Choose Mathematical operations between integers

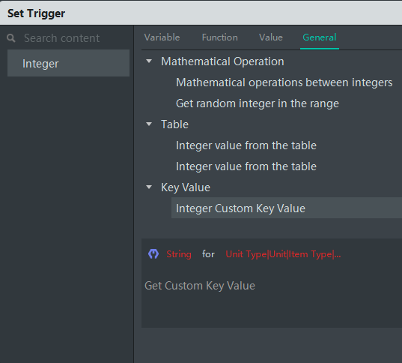point(284,82)
